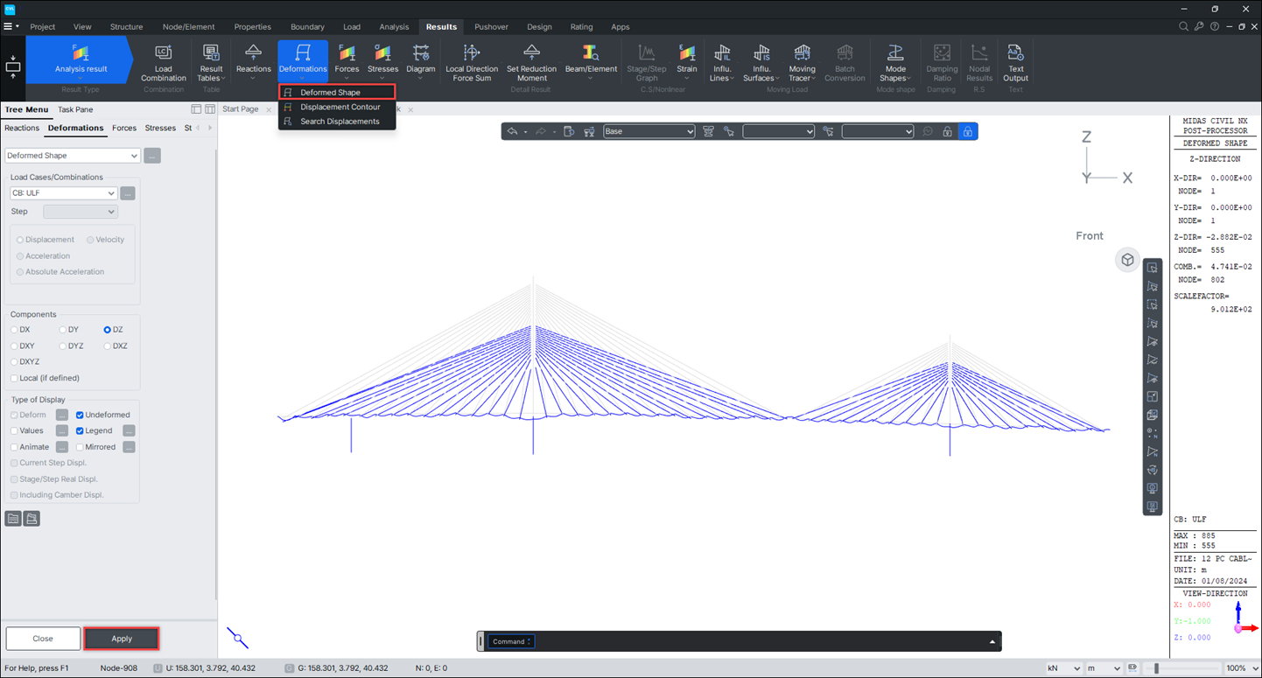The height and width of the screenshot is (678, 1262).
Task: Select the DY component radio button
Action: [63, 330]
